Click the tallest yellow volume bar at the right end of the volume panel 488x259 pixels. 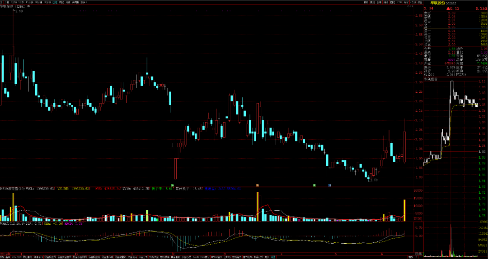[x=404, y=210]
